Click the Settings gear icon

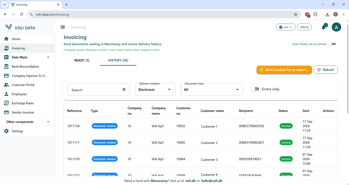coord(7,131)
